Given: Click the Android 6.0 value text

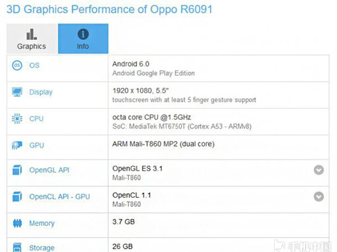Looking at the screenshot, I should click(x=131, y=64).
